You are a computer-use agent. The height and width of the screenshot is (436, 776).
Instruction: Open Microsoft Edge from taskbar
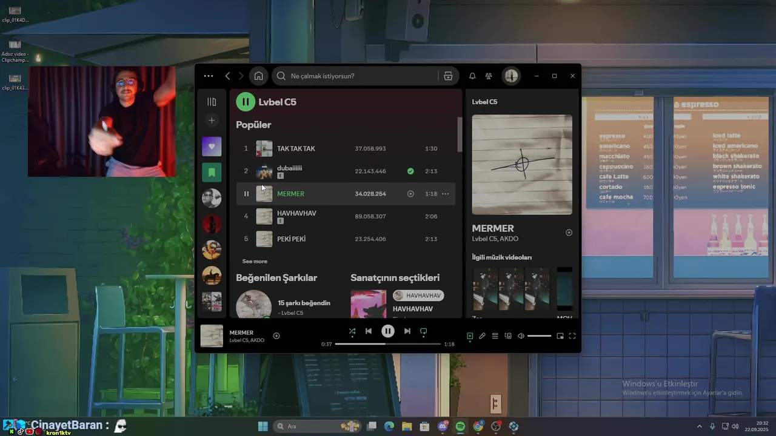point(389,426)
